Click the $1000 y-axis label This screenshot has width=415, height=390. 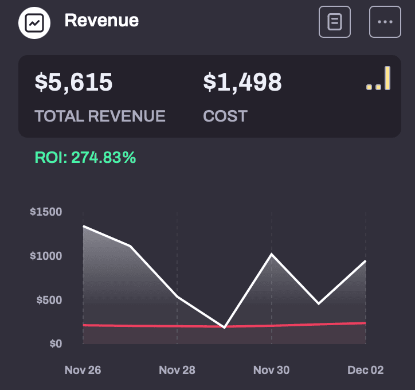coord(46,256)
